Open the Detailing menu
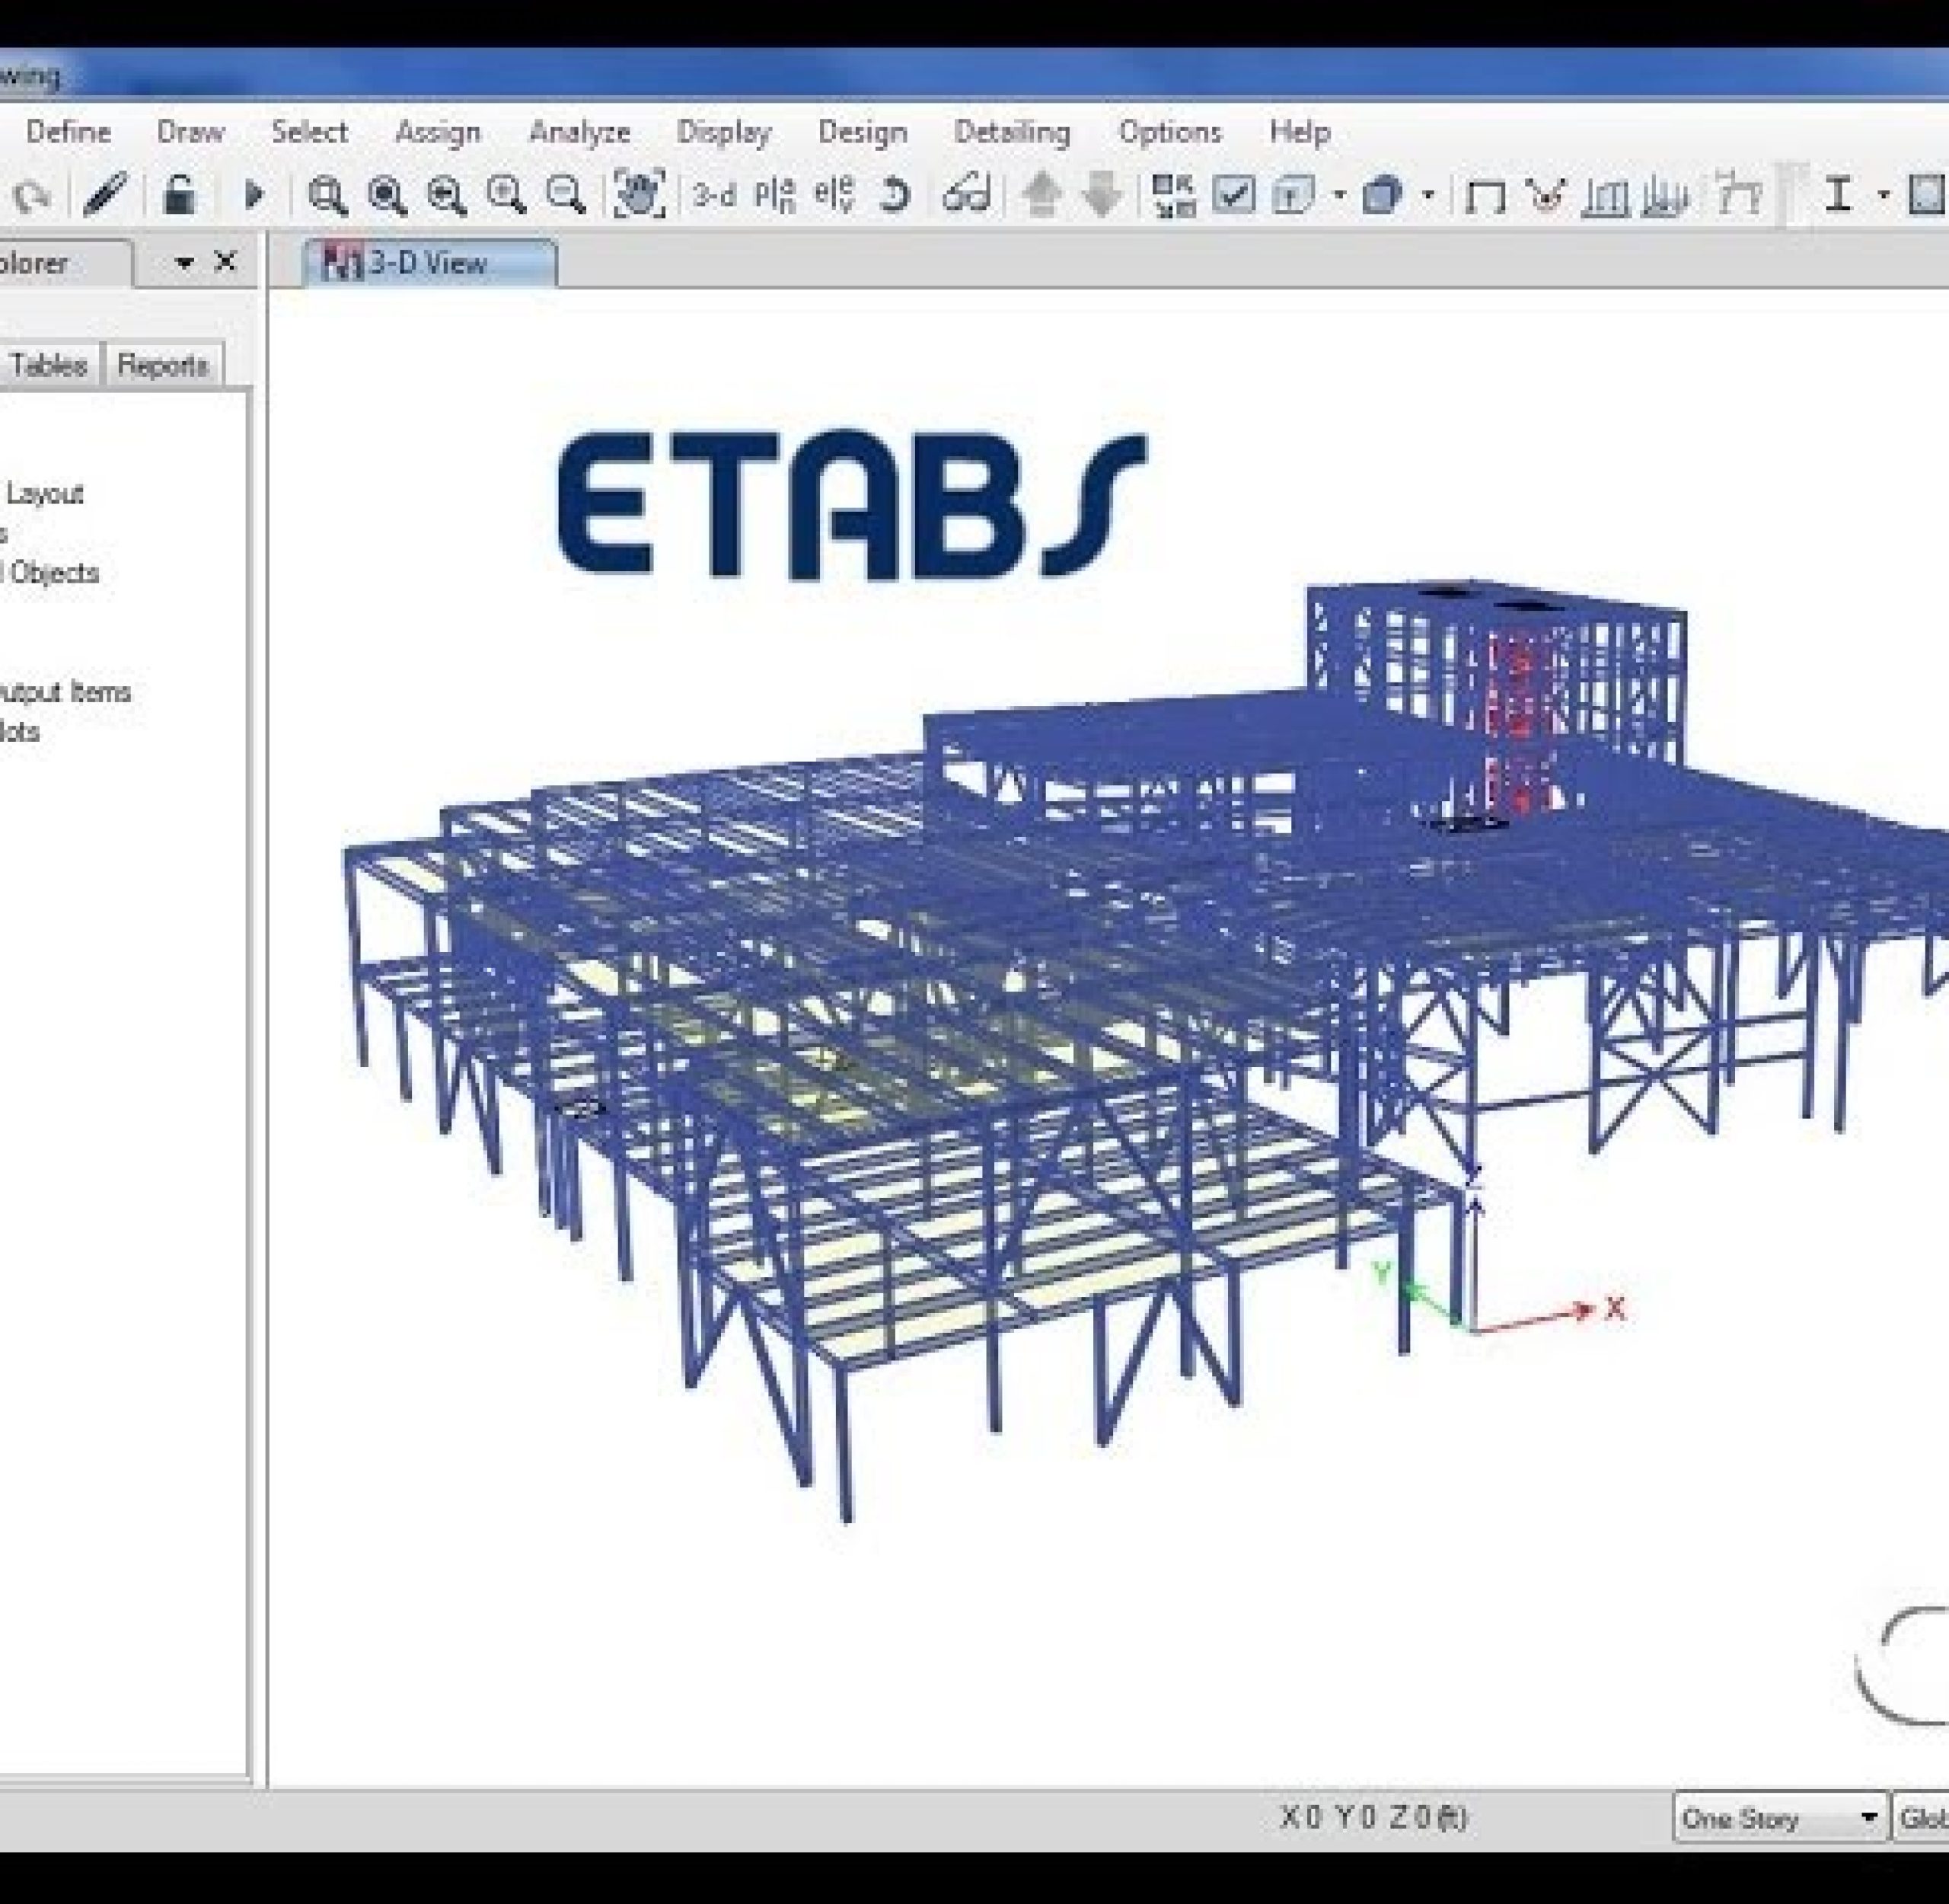 pyautogui.click(x=1013, y=133)
